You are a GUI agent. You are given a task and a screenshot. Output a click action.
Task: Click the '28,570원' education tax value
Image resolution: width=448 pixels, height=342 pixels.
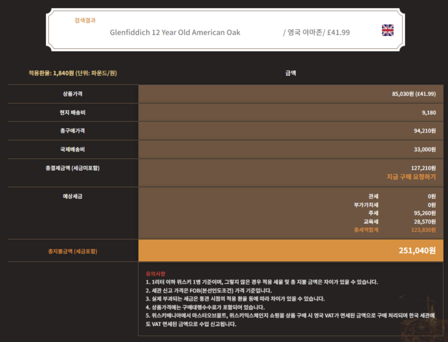pyautogui.click(x=425, y=222)
